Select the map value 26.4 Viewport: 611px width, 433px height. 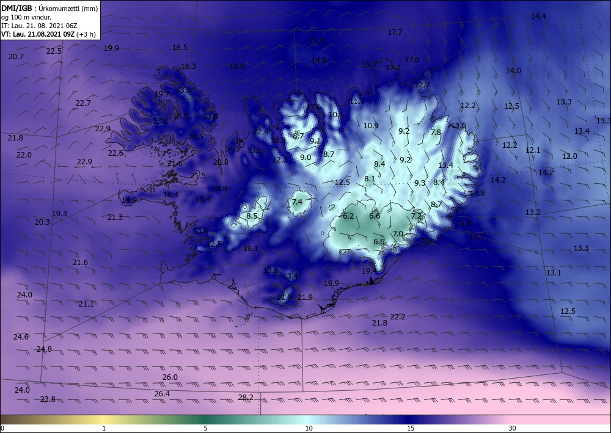coord(162,394)
